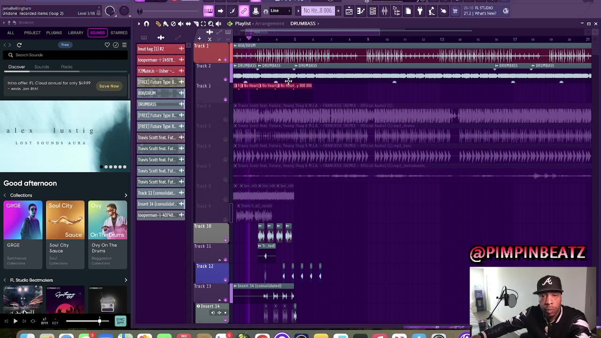This screenshot has height=338, width=601.
Task: Open the Piano roll view
Action: pyautogui.click(x=361, y=11)
